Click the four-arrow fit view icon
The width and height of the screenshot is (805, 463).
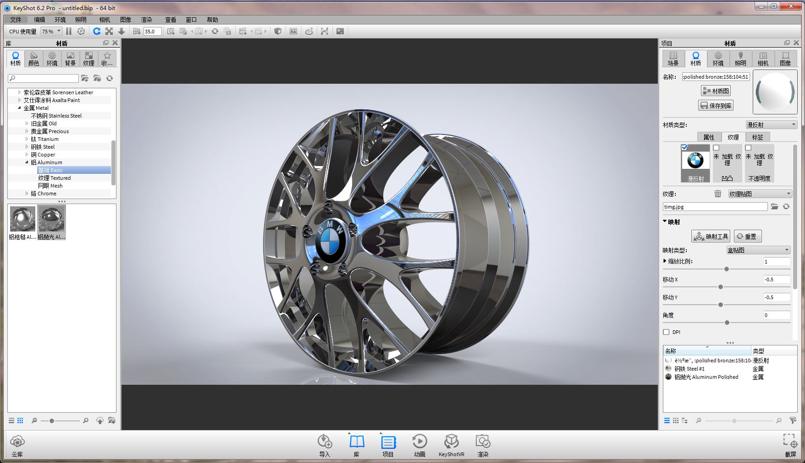[109, 31]
